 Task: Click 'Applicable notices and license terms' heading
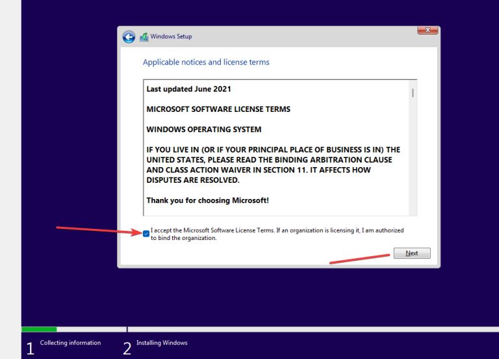pyautogui.click(x=206, y=62)
